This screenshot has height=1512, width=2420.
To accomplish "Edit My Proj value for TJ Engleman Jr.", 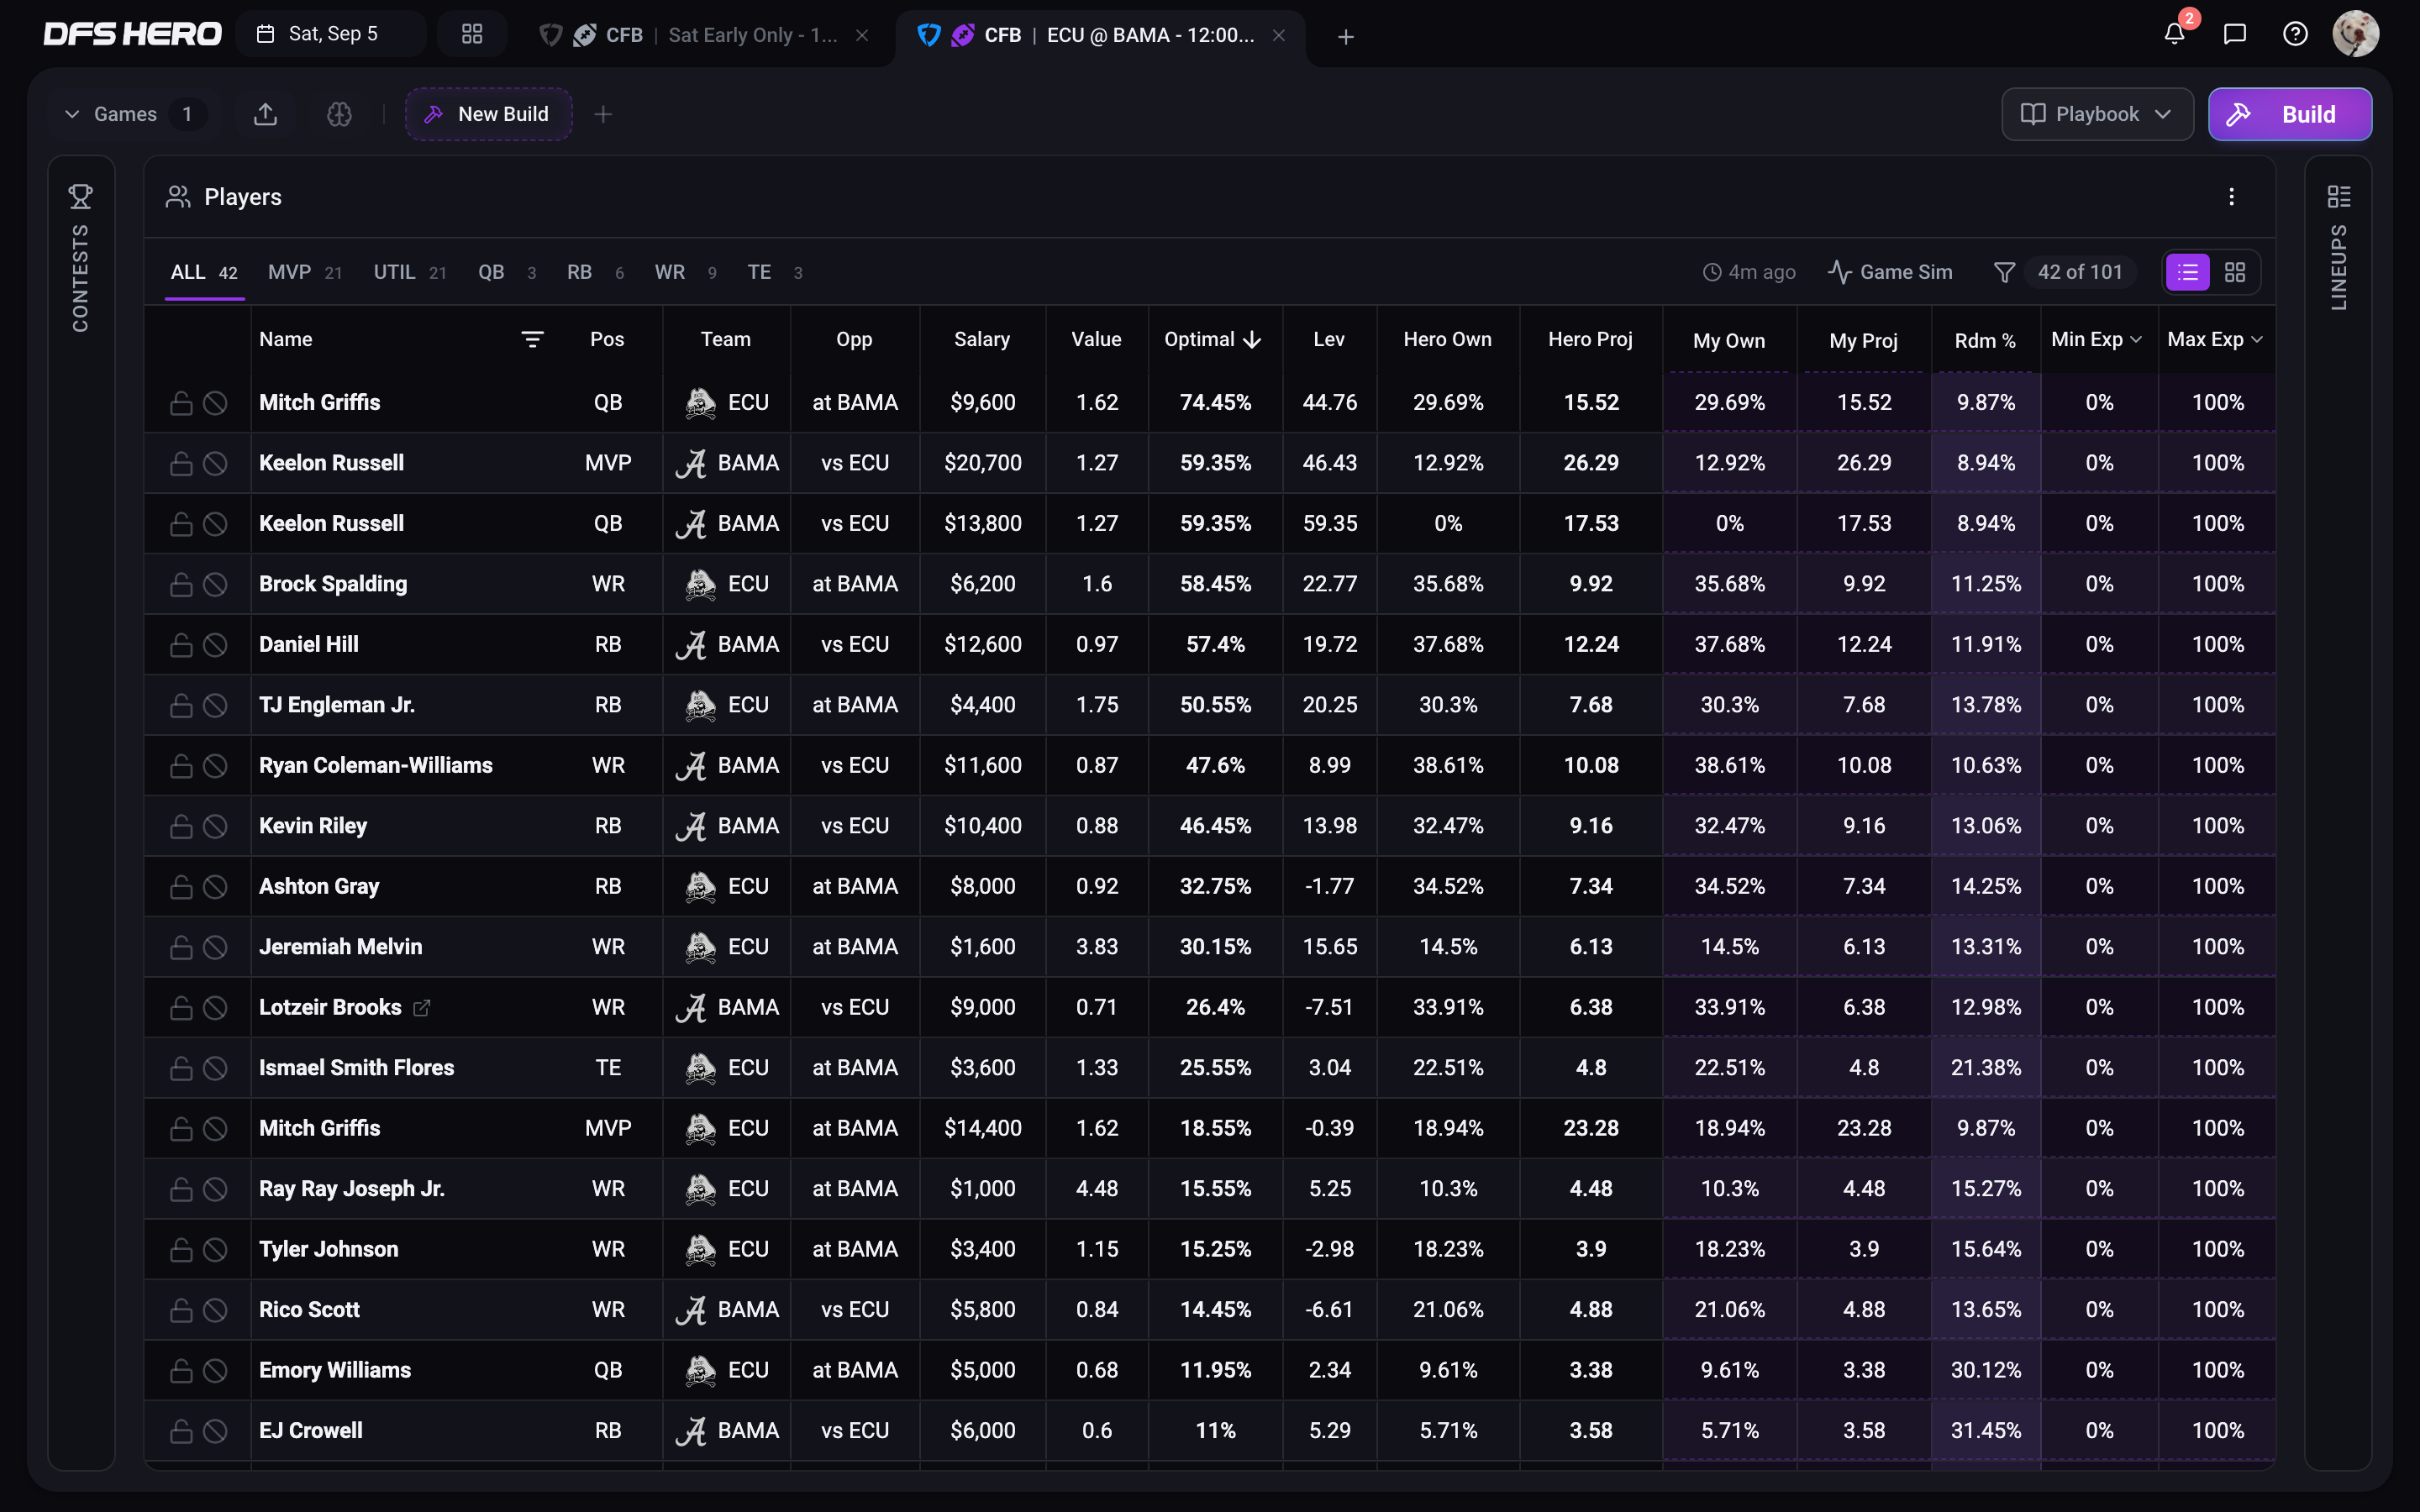I will click(x=1864, y=705).
